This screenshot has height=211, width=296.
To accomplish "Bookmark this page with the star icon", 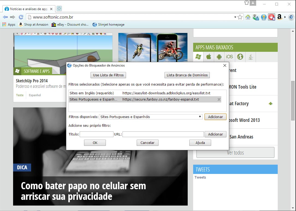I will click(x=240, y=17).
